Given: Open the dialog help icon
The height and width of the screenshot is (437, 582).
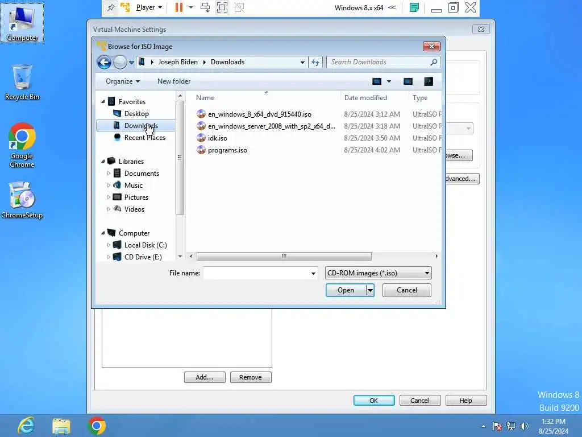Looking at the screenshot, I should coord(429,81).
